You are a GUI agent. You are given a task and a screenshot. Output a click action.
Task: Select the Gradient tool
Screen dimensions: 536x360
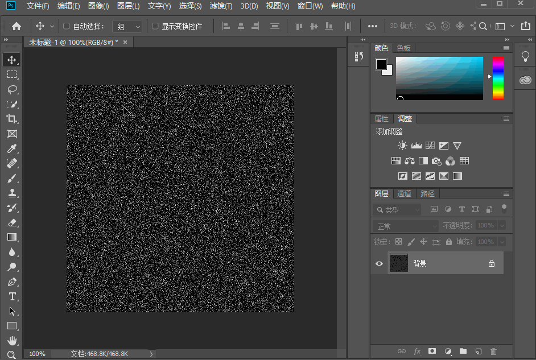coord(12,237)
